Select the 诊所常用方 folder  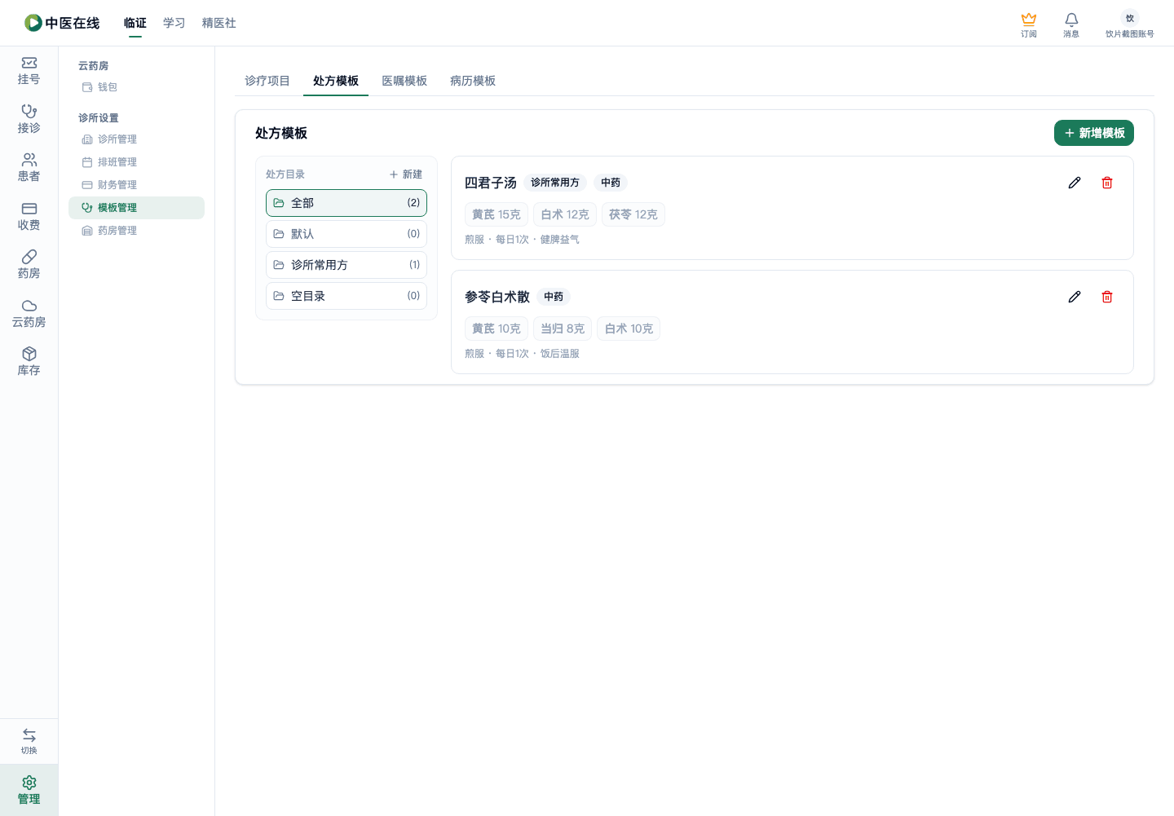coord(346,265)
